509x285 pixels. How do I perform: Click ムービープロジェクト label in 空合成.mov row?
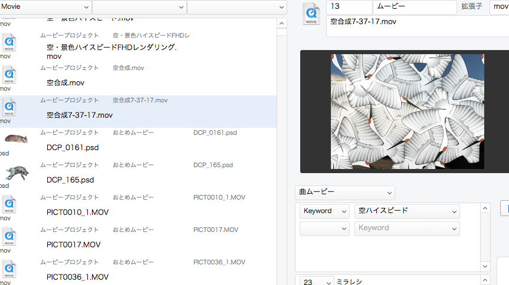[x=69, y=68]
